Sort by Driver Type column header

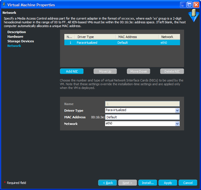pos(95,37)
